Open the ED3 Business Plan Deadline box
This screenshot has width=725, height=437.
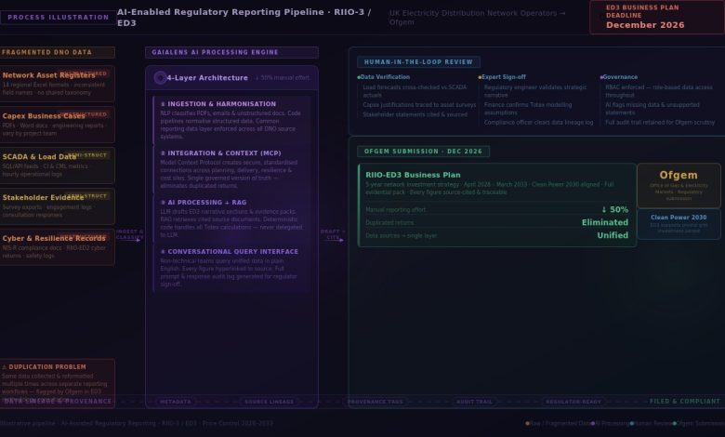pyautogui.click(x=656, y=17)
